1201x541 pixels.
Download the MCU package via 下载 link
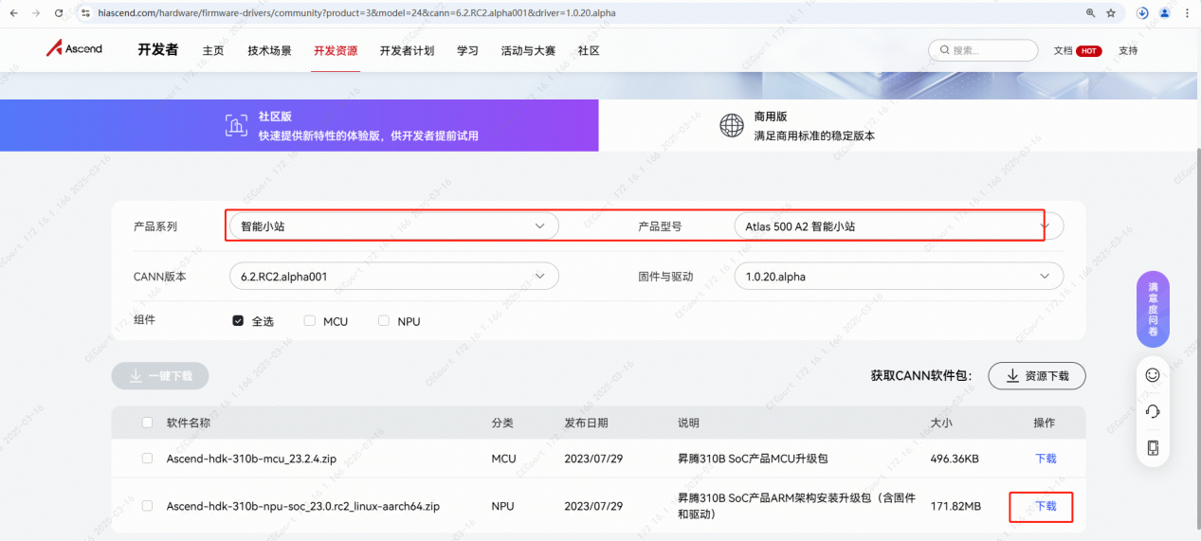1046,459
